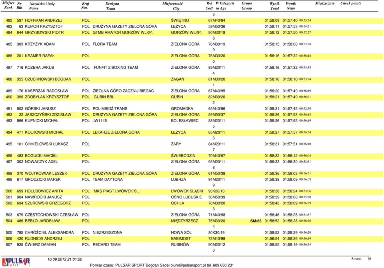
Task: Click city LWÓWEK ŚLĄSKI
Action: click(187, 191)
